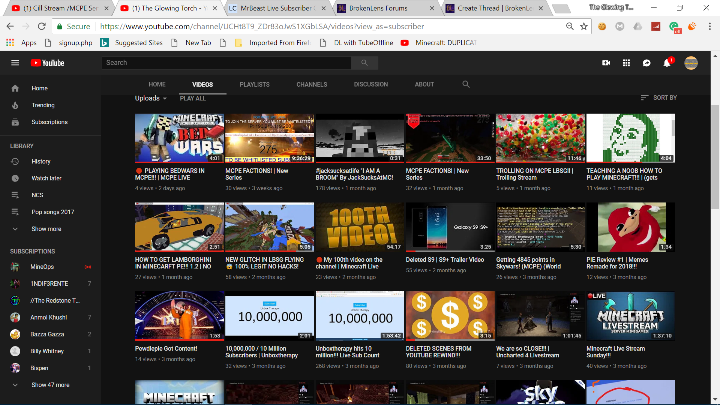Open the YouTube hamburger guide menu
This screenshot has width=720, height=405.
click(x=15, y=63)
